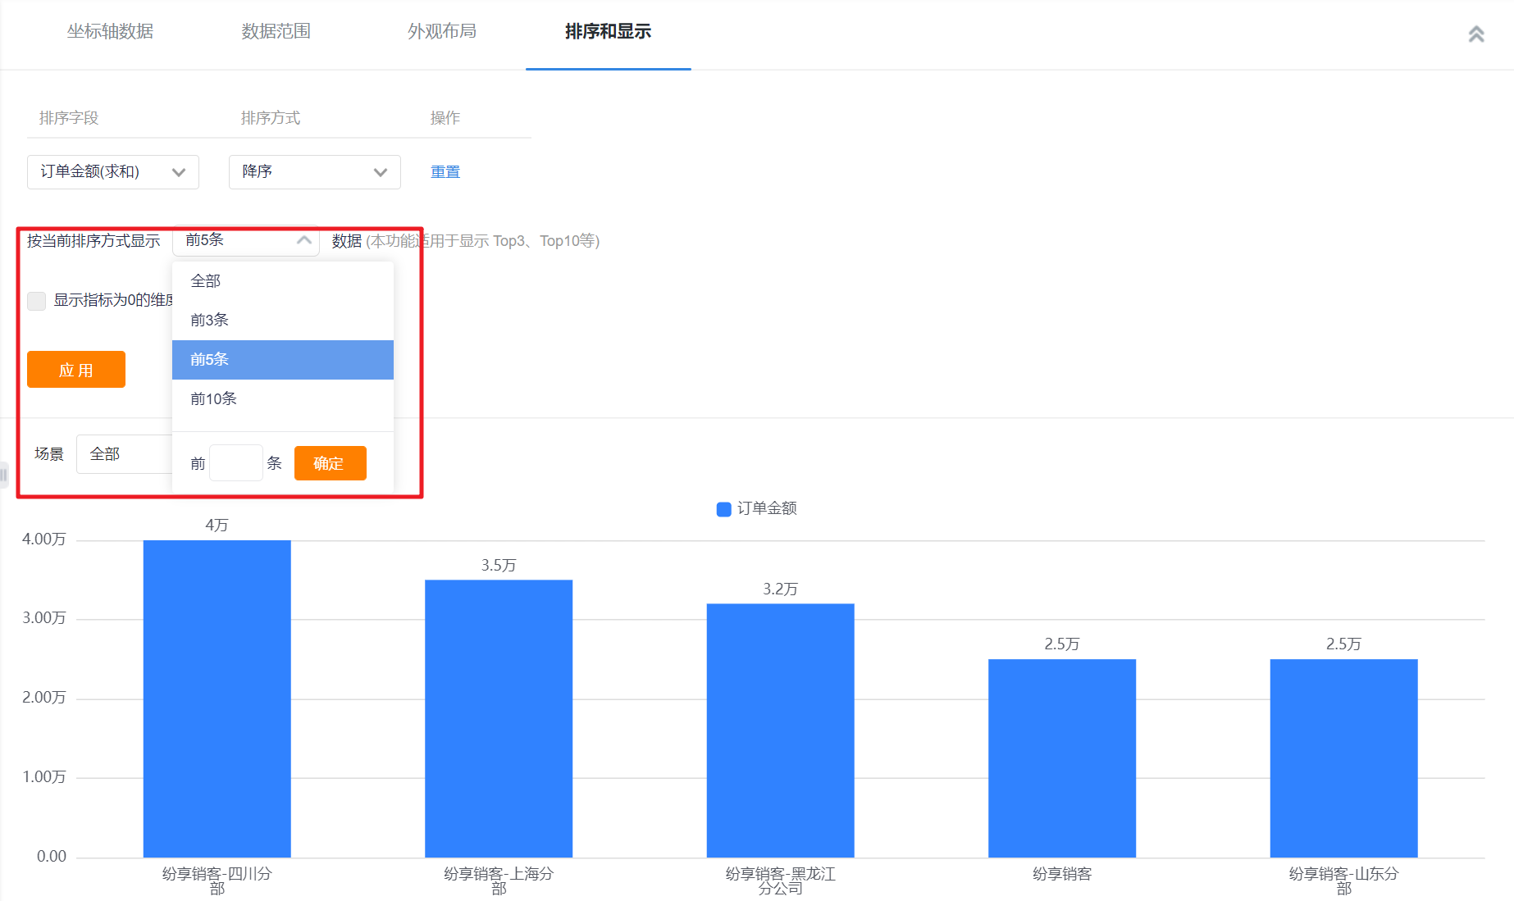Screen dimensions: 1514x901
Task: Click the side panel drag handle
Action: click(x=4, y=476)
